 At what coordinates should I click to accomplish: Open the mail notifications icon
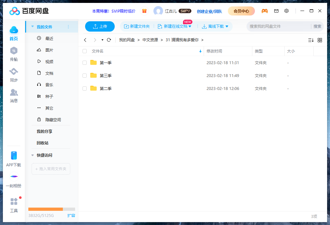click(x=276, y=11)
